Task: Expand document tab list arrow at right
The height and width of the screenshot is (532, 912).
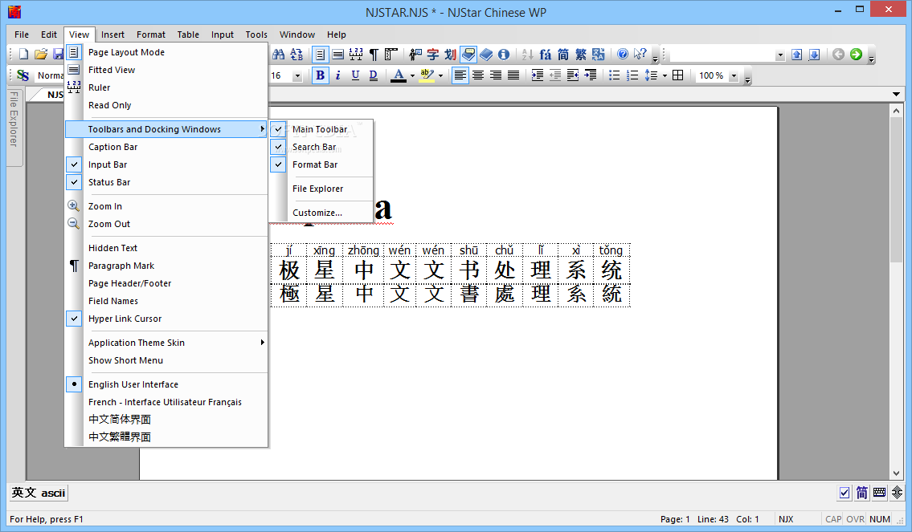Action: (x=896, y=94)
